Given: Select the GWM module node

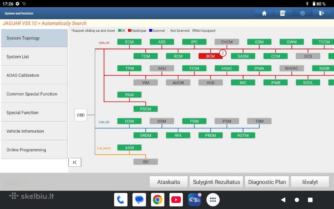Looking at the screenshot, I should [x=292, y=42].
